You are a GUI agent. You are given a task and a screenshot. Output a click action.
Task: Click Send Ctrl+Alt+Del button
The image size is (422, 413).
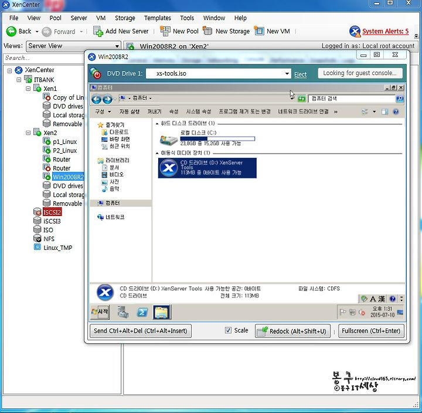(x=141, y=331)
